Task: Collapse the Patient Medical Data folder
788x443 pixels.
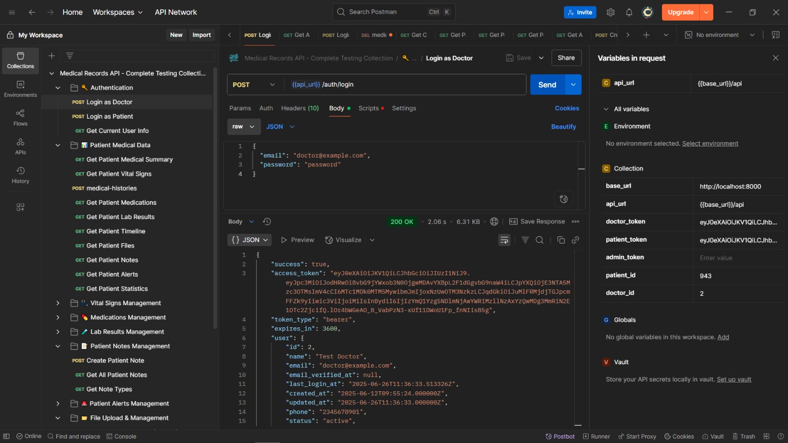Action: pyautogui.click(x=58, y=145)
